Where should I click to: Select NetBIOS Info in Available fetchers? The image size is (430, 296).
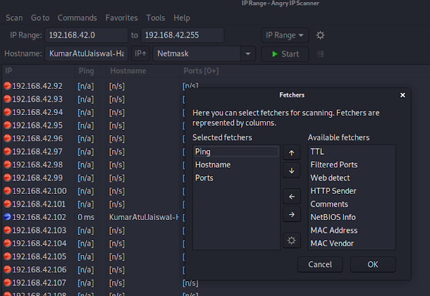pyautogui.click(x=351, y=217)
